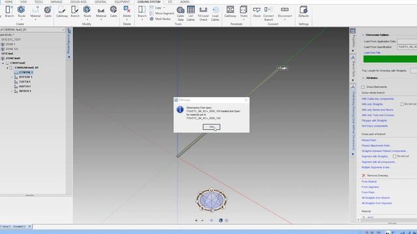The height and width of the screenshot is (234, 417).
Task: Switch to the HOME ribbon tab
Action: click(x=8, y=2)
